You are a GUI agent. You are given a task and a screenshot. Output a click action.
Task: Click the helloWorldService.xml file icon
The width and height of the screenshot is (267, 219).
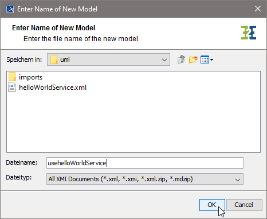point(12,87)
